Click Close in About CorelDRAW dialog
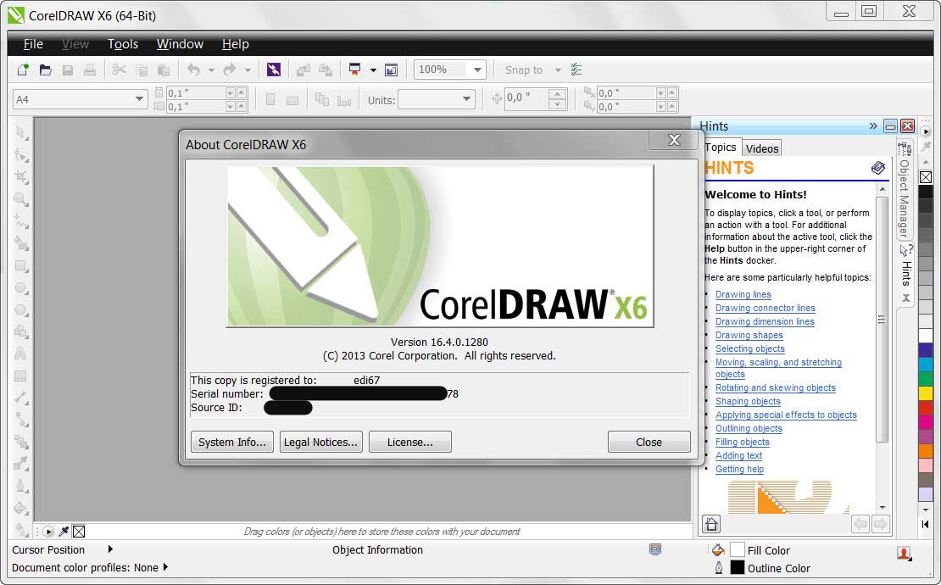The image size is (941, 585). 649,442
